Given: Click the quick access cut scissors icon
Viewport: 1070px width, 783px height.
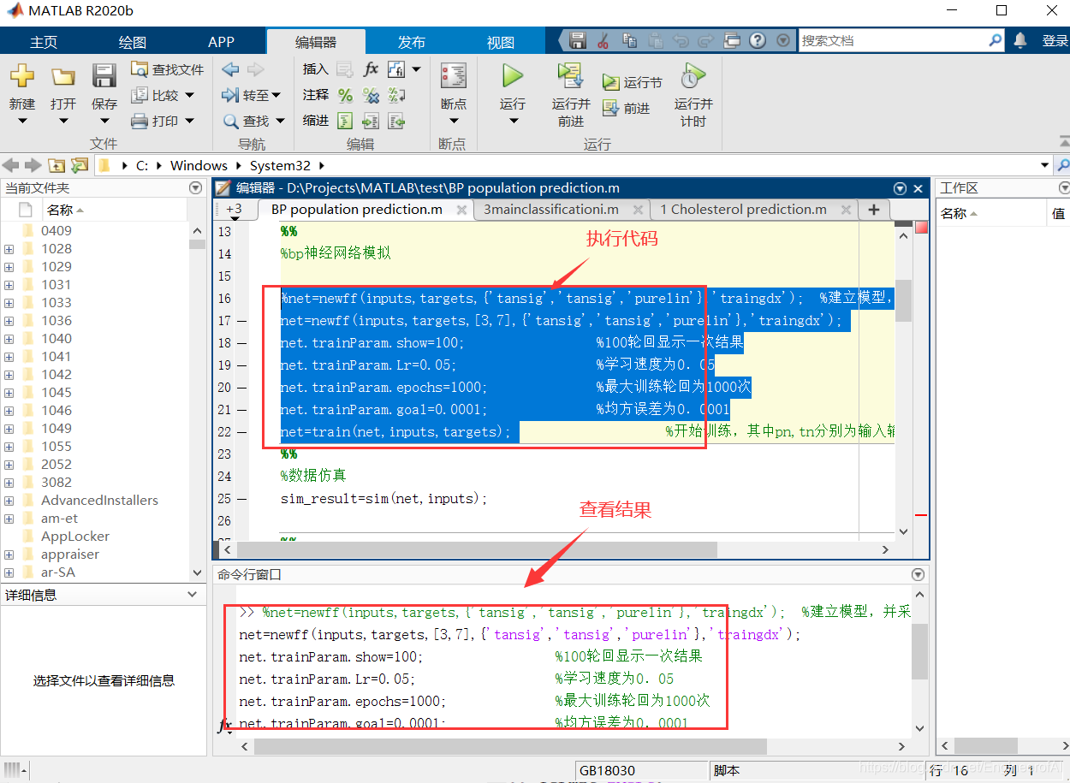Looking at the screenshot, I should tap(603, 40).
